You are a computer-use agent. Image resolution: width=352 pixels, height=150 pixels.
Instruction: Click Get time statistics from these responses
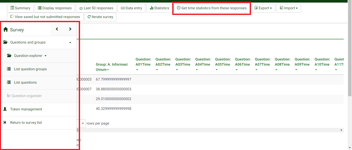pos(212,8)
